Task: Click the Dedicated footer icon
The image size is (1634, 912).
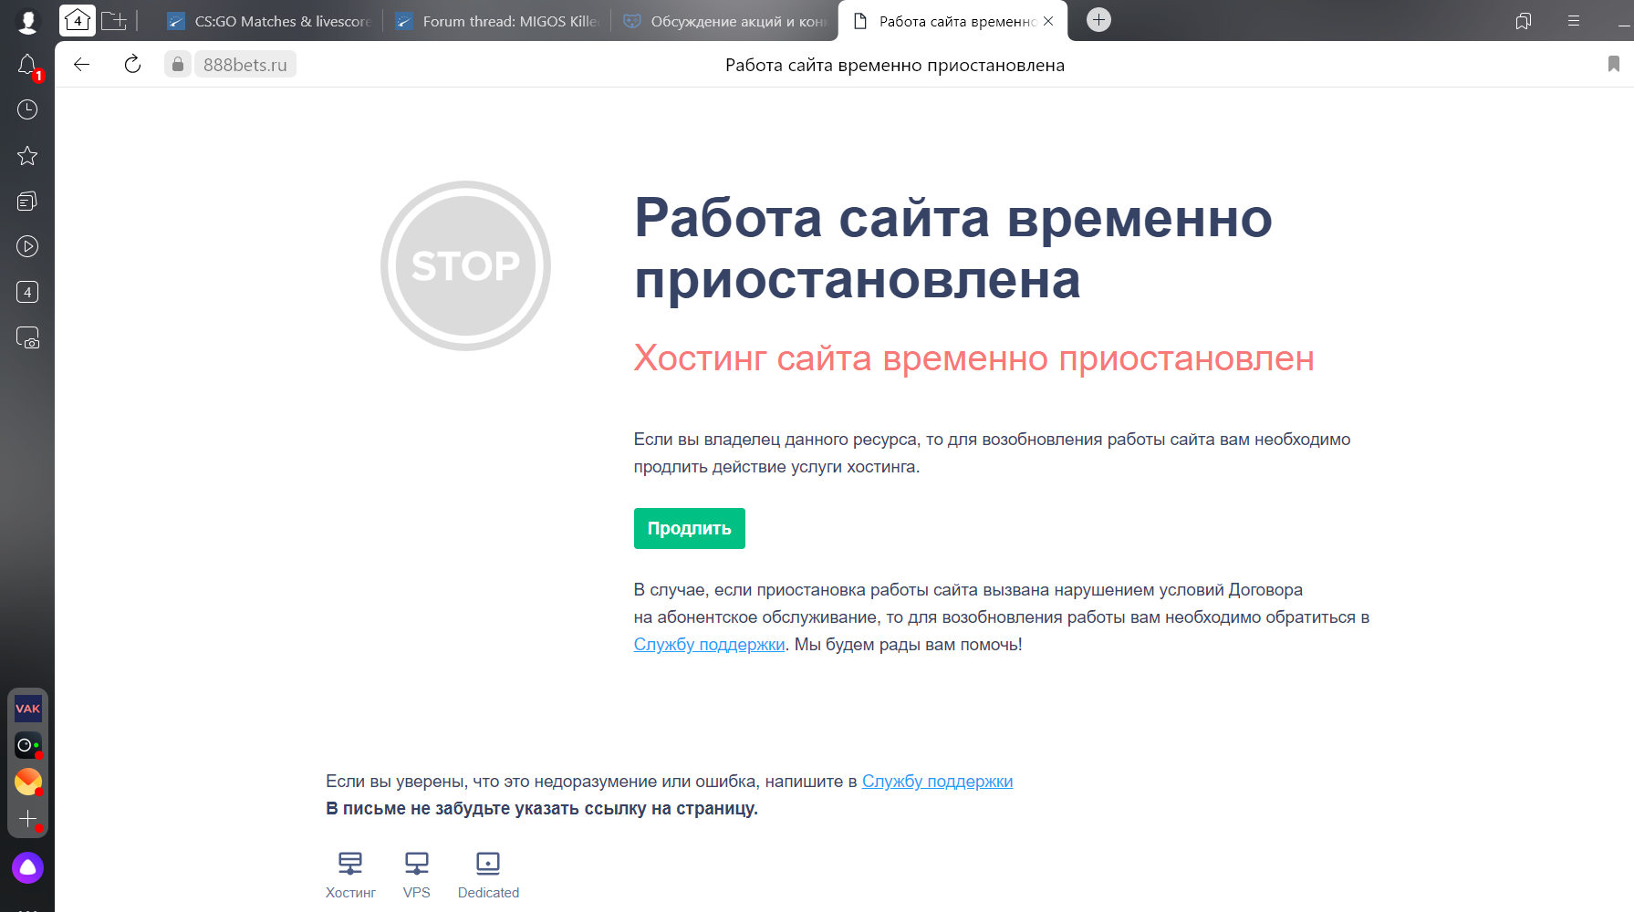Action: pyautogui.click(x=488, y=863)
